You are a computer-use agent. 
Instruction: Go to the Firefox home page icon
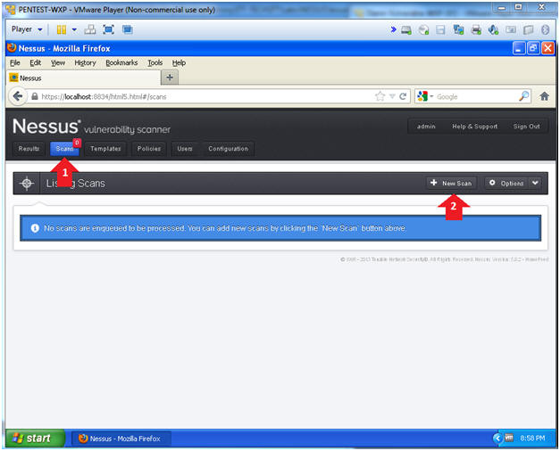pos(544,96)
